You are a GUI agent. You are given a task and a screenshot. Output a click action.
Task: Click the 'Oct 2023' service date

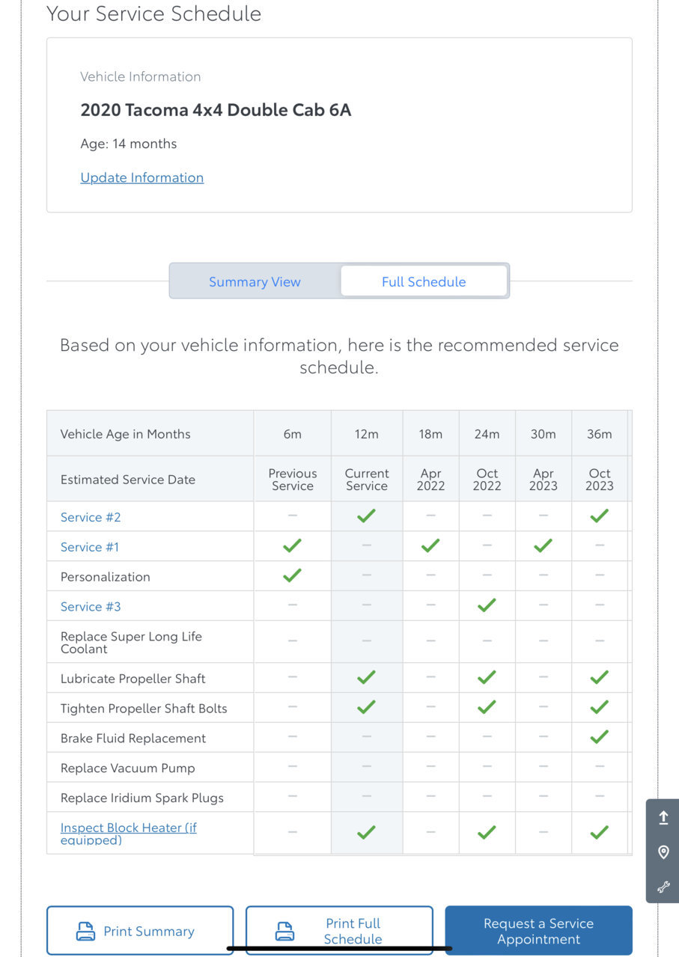pyautogui.click(x=600, y=480)
